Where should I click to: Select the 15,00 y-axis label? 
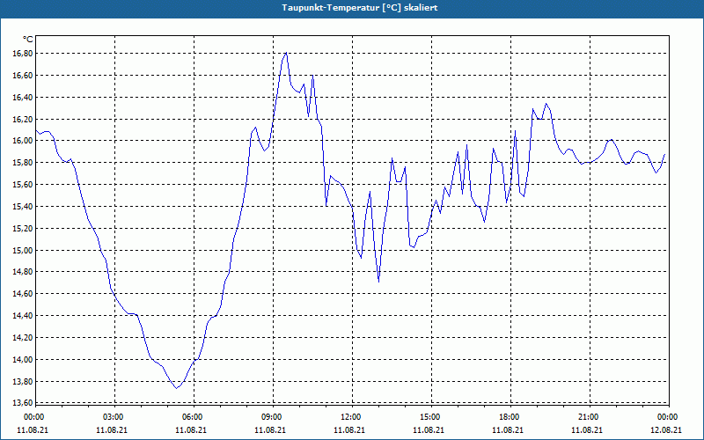click(23, 251)
